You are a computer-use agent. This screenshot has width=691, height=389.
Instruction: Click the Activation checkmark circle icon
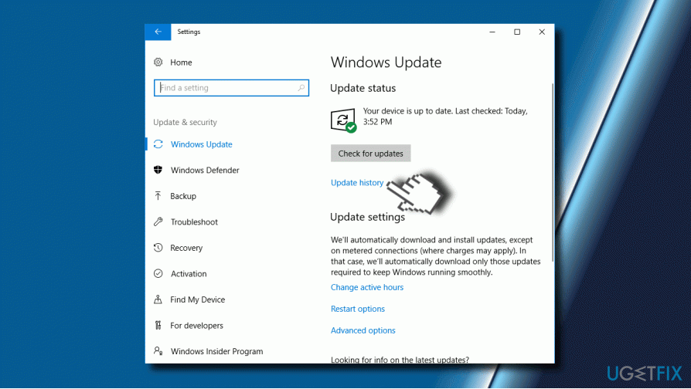pyautogui.click(x=158, y=274)
